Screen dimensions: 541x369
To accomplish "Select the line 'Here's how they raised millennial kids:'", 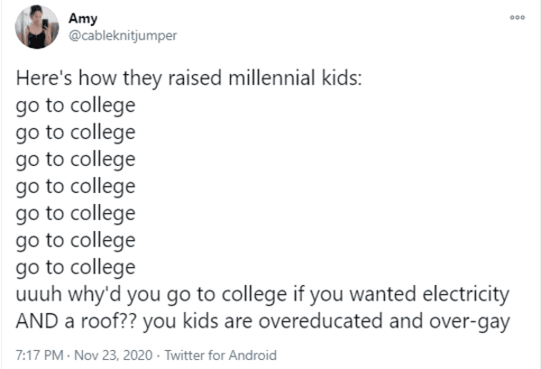I will click(x=189, y=78).
